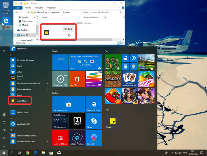Refresh the File Explorer folder
Image resolution: width=207 pixels, height=156 pixels.
tap(87, 12)
